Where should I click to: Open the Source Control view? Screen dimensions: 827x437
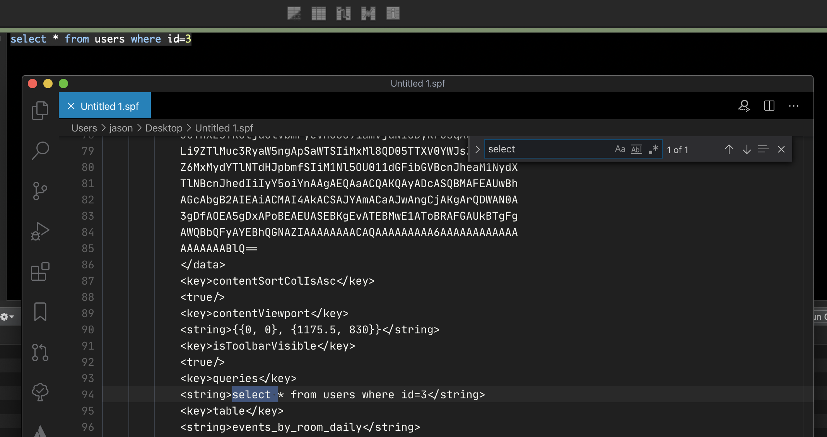coord(40,191)
